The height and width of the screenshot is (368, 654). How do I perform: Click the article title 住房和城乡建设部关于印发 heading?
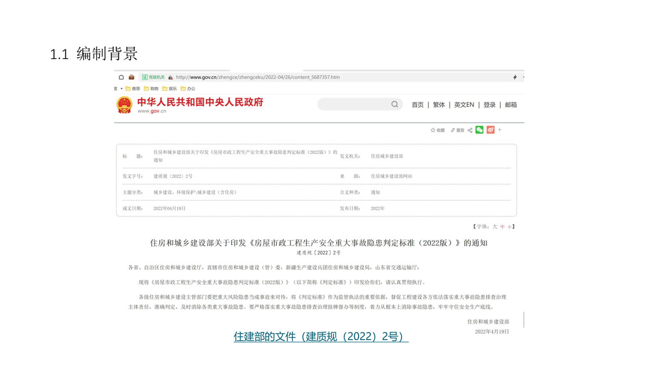pyautogui.click(x=319, y=243)
